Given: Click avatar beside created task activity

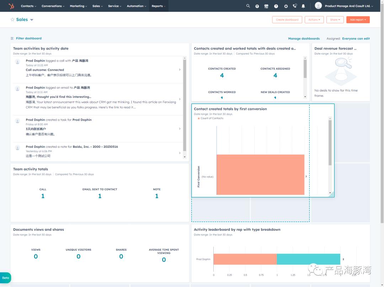Looking at the screenshot, I should [x=18, y=121].
